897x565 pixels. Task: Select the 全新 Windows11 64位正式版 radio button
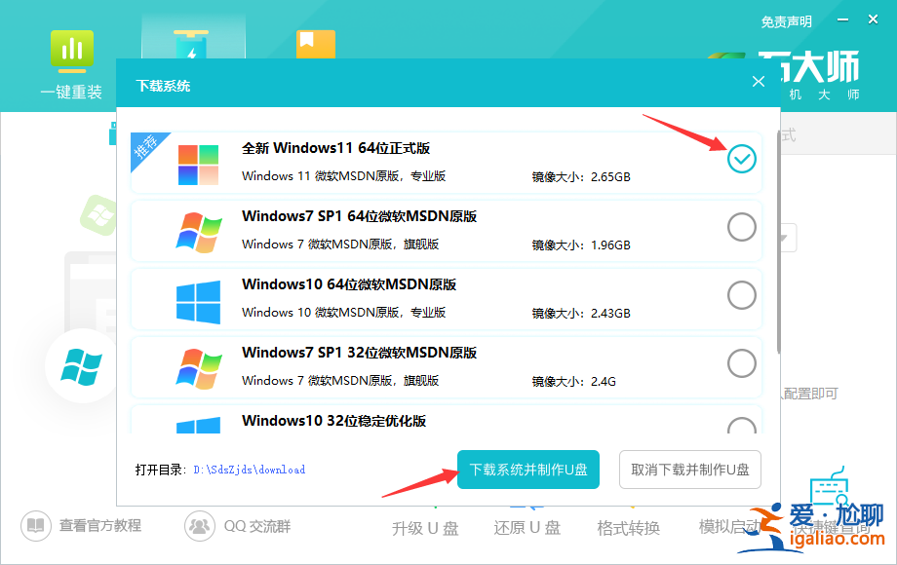(741, 159)
